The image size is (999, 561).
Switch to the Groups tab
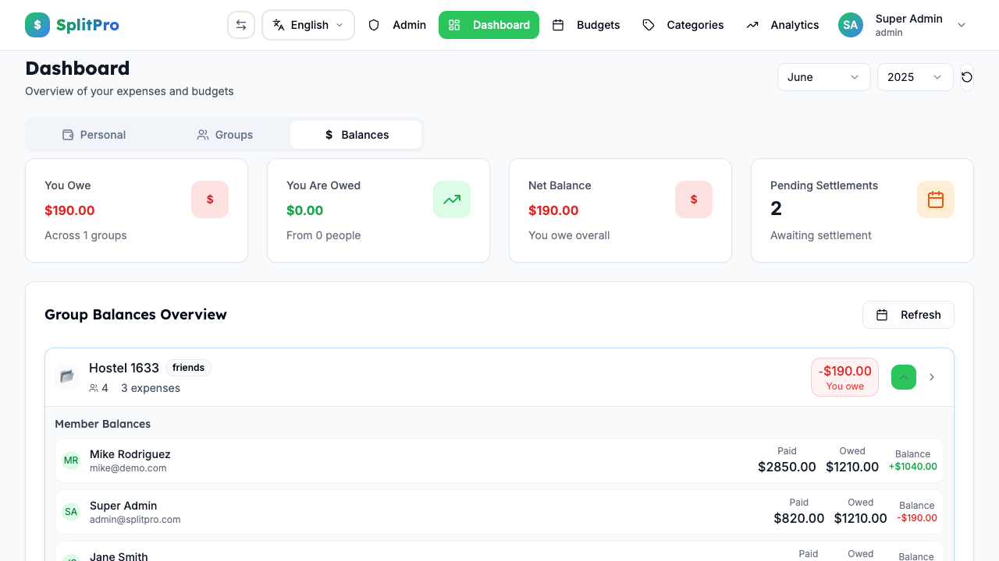point(225,134)
